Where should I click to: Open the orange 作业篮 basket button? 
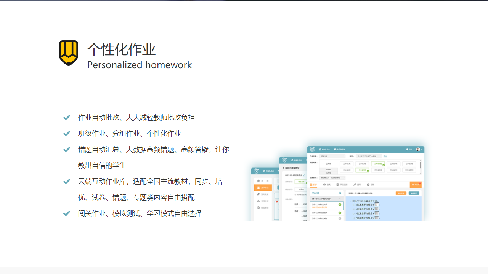point(416,185)
